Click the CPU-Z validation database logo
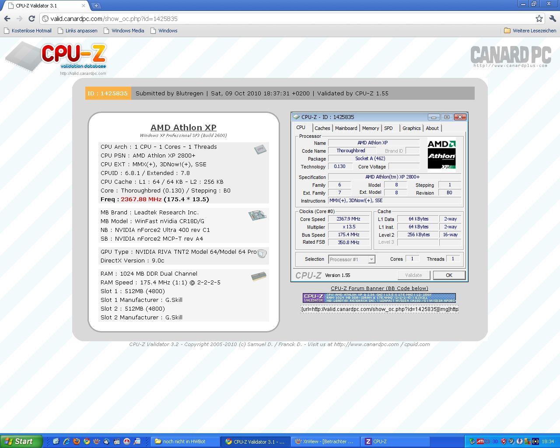This screenshot has width=560, height=448. point(56,57)
